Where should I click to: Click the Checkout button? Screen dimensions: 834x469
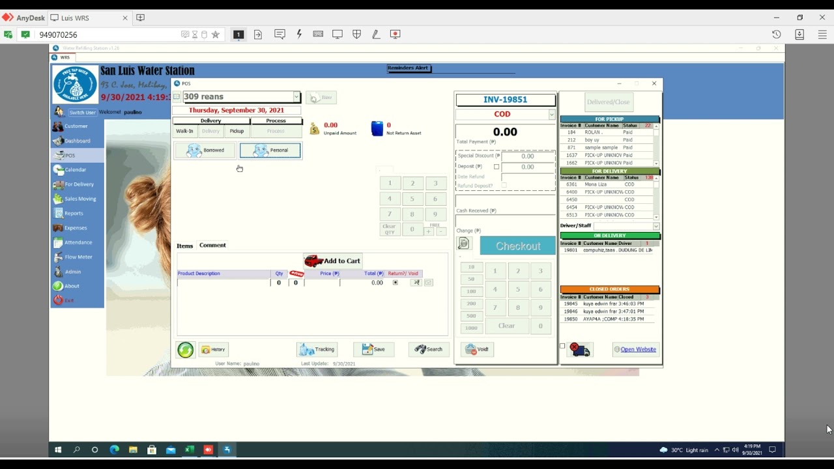tap(518, 246)
